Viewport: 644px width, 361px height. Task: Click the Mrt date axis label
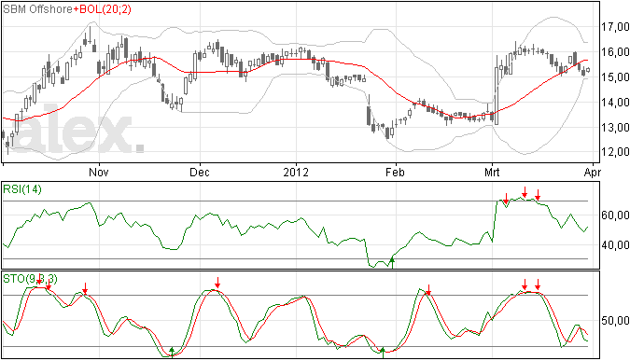(x=492, y=172)
